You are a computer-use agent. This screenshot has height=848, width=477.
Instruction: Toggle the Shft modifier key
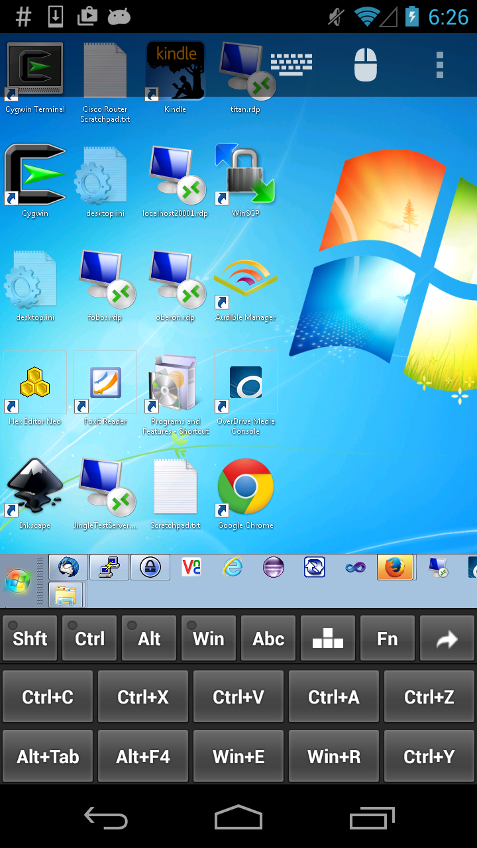tap(30, 639)
